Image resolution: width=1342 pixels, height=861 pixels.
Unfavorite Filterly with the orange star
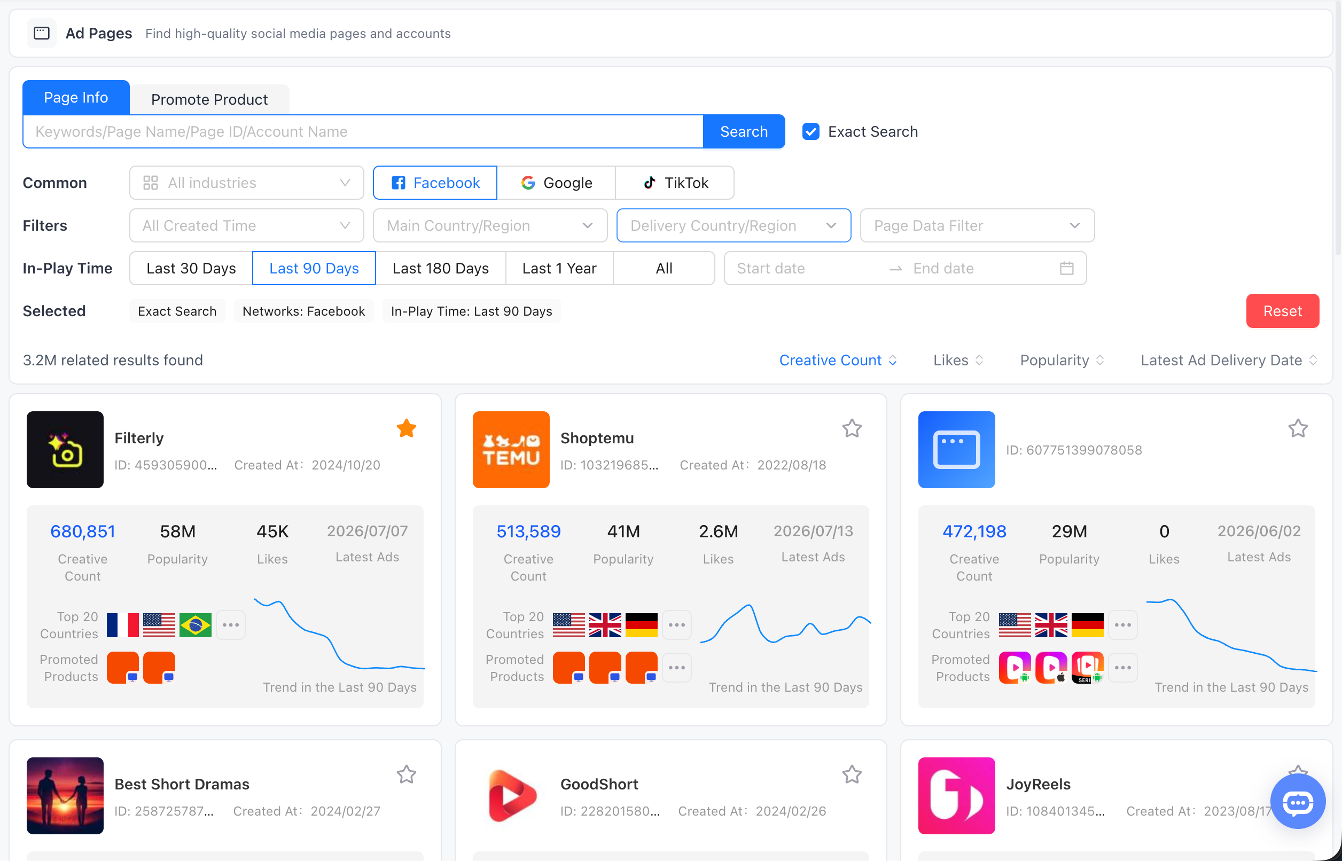point(407,428)
